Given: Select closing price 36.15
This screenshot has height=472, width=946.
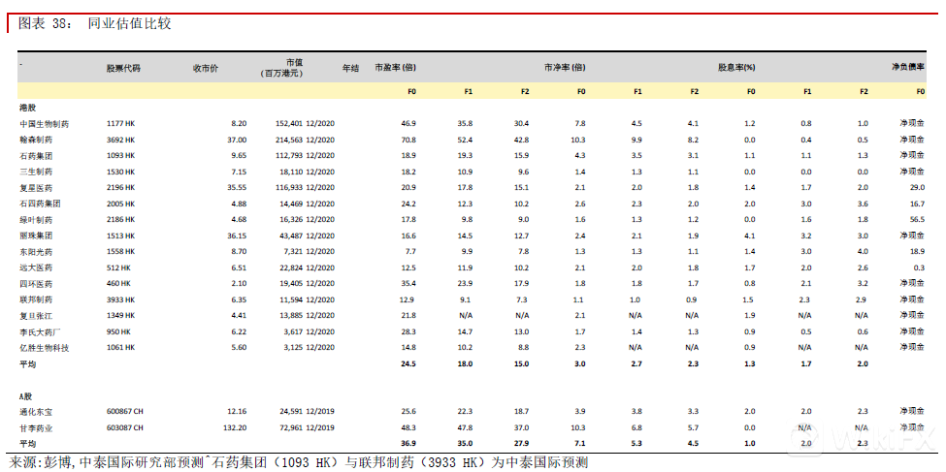Looking at the screenshot, I should pyautogui.click(x=237, y=236).
